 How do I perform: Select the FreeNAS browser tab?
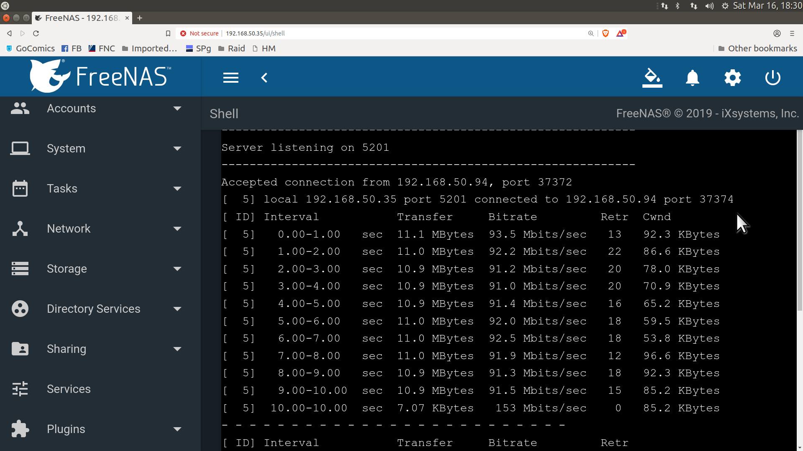82,18
